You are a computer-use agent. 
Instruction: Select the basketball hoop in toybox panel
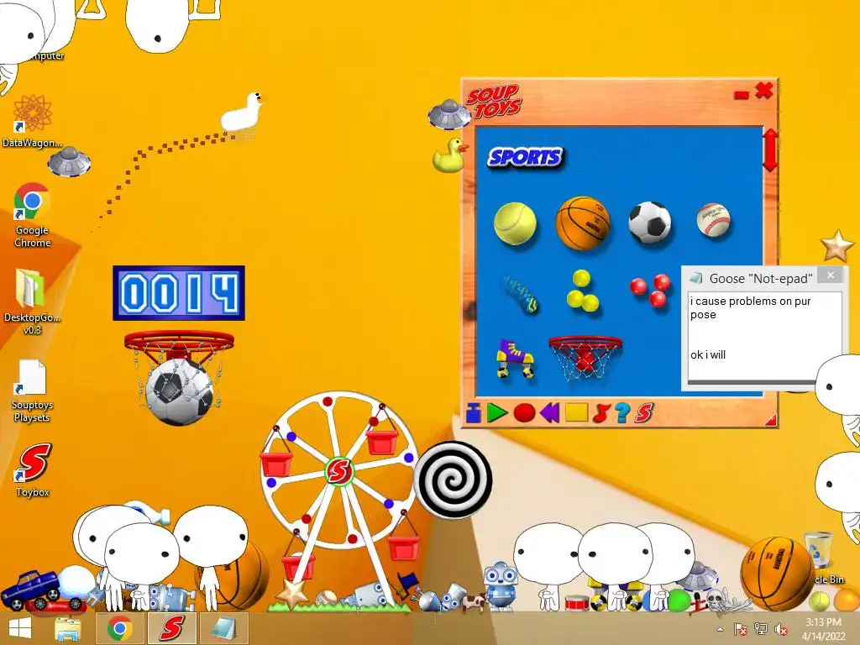pos(585,358)
